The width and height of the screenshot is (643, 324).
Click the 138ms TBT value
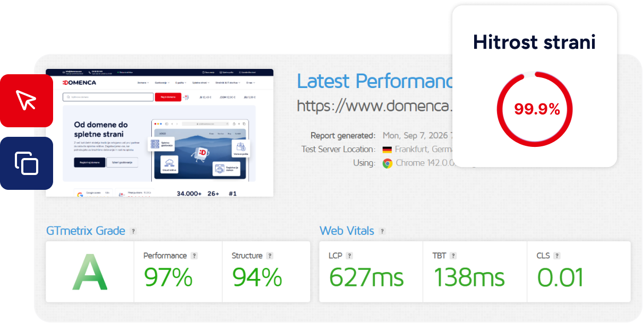pos(469,277)
